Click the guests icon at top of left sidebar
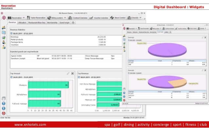 (4, 28)
